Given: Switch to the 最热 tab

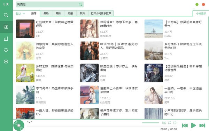Looking at the screenshot, I should [46, 13].
